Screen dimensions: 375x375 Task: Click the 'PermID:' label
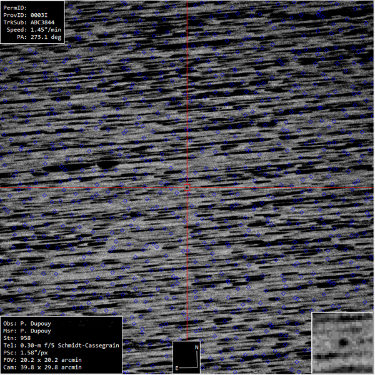(15, 8)
